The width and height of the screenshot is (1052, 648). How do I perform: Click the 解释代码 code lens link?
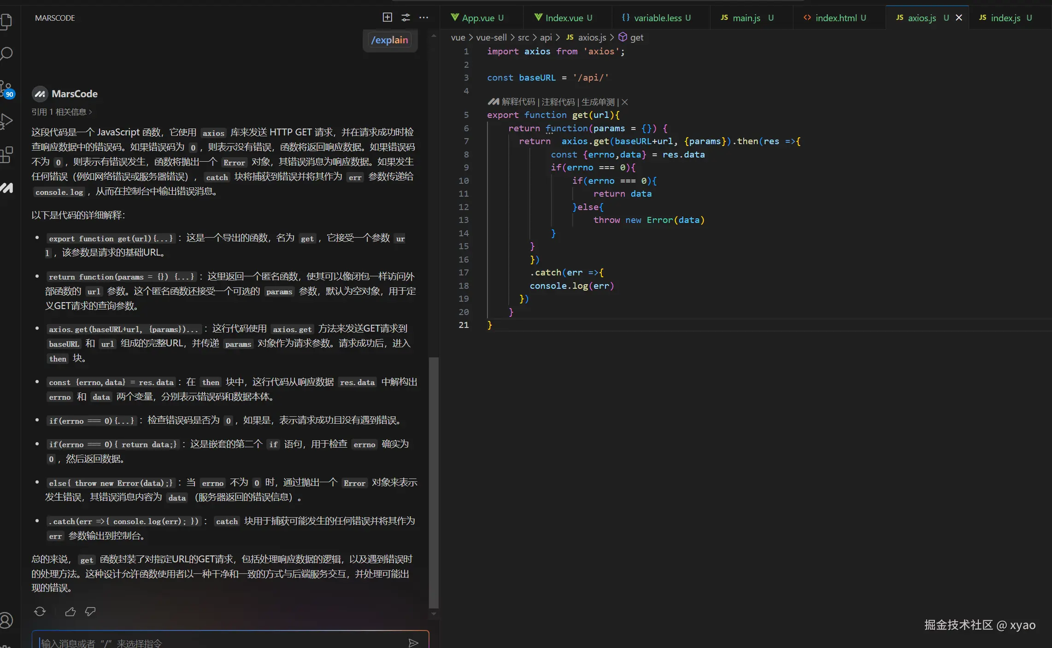tap(518, 102)
